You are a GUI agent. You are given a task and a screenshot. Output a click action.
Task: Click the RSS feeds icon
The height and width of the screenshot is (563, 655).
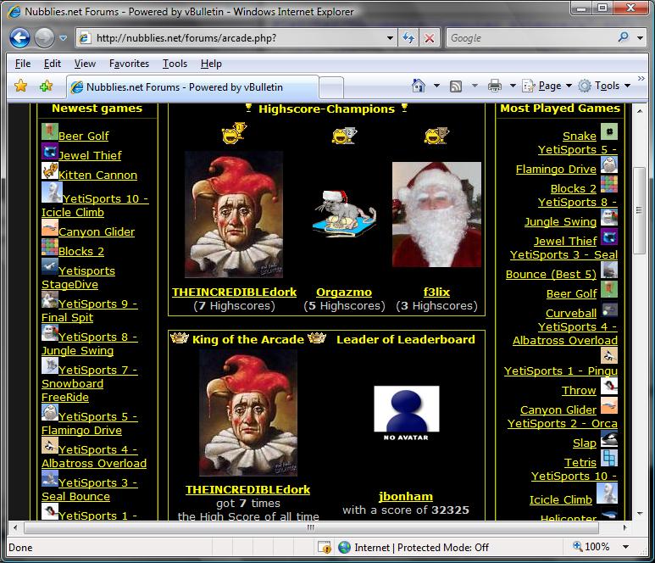click(x=456, y=86)
